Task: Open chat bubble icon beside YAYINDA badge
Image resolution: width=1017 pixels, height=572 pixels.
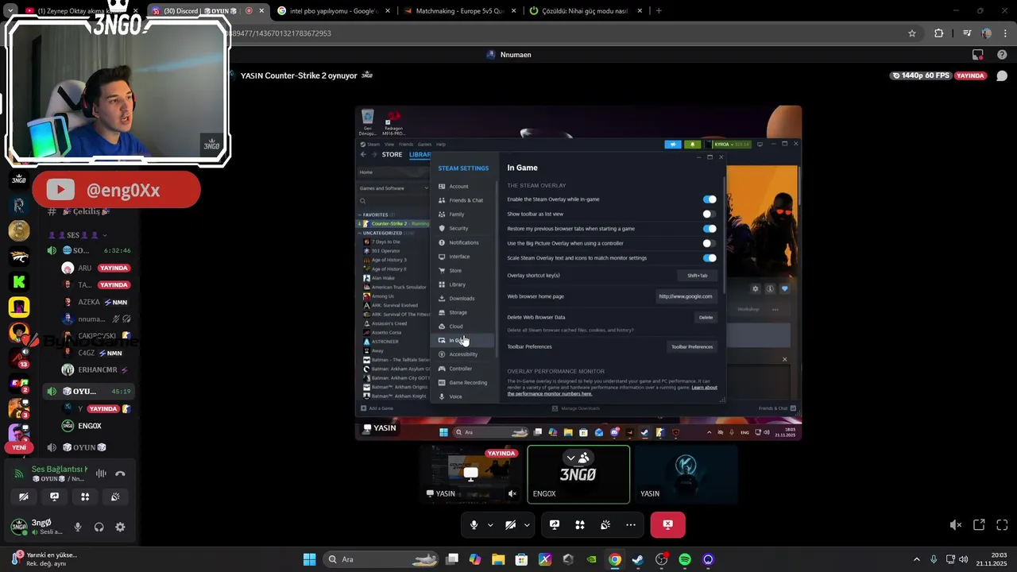Action: pos(1002,75)
